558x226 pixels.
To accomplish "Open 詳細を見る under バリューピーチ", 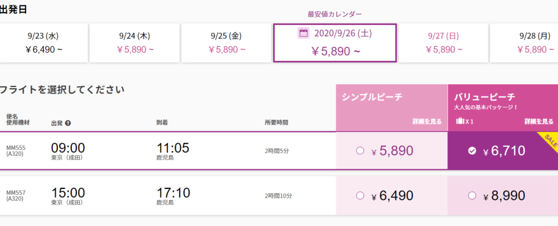I will click(x=539, y=121).
